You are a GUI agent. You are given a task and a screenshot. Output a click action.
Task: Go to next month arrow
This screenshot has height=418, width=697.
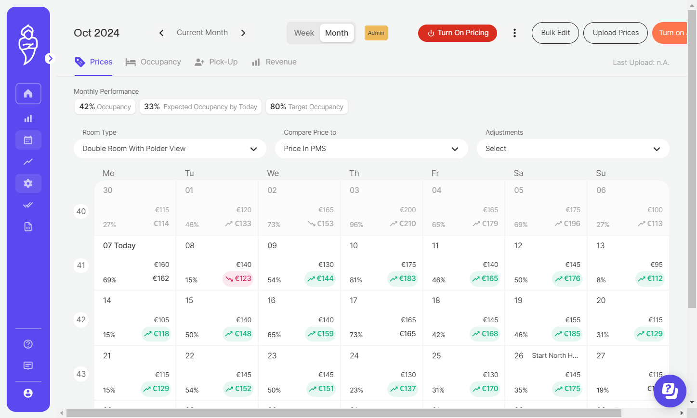[x=243, y=33]
